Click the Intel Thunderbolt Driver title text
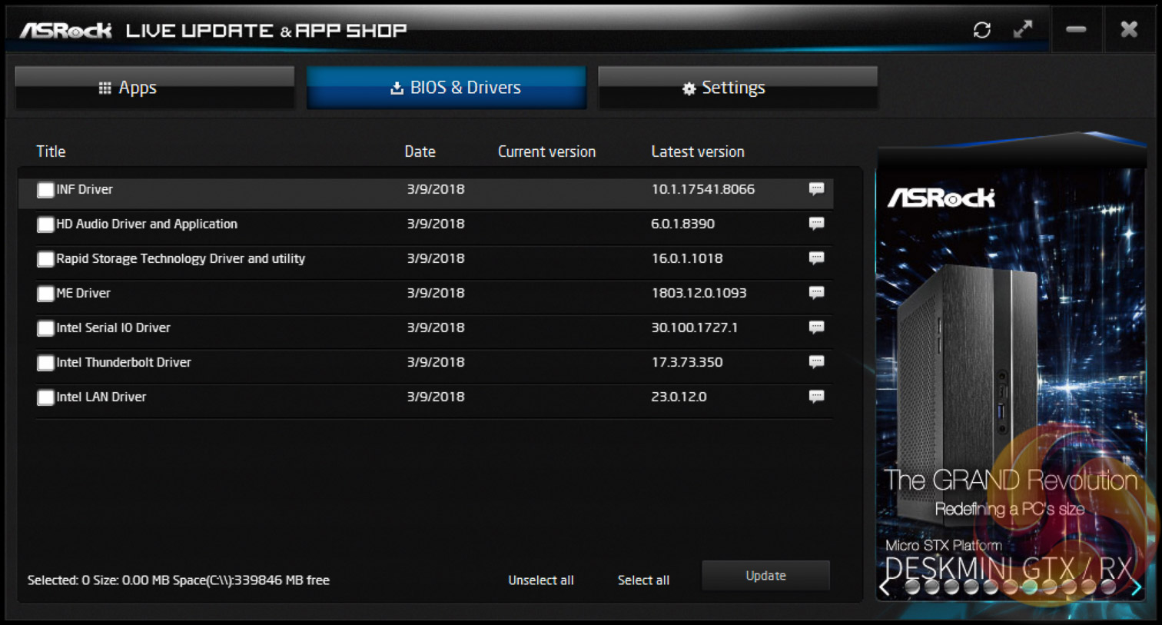The width and height of the screenshot is (1162, 625). click(x=124, y=362)
